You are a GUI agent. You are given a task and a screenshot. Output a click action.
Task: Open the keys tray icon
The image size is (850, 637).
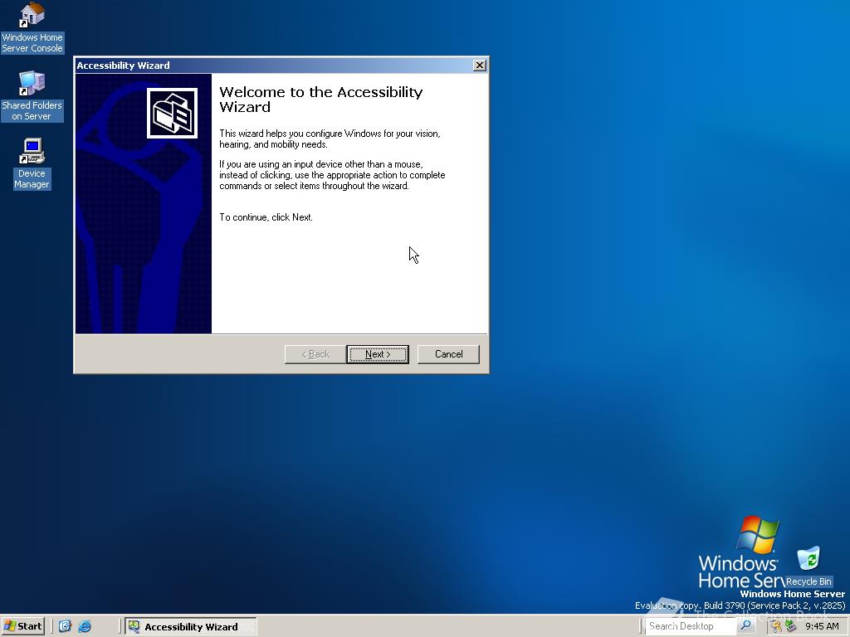776,626
